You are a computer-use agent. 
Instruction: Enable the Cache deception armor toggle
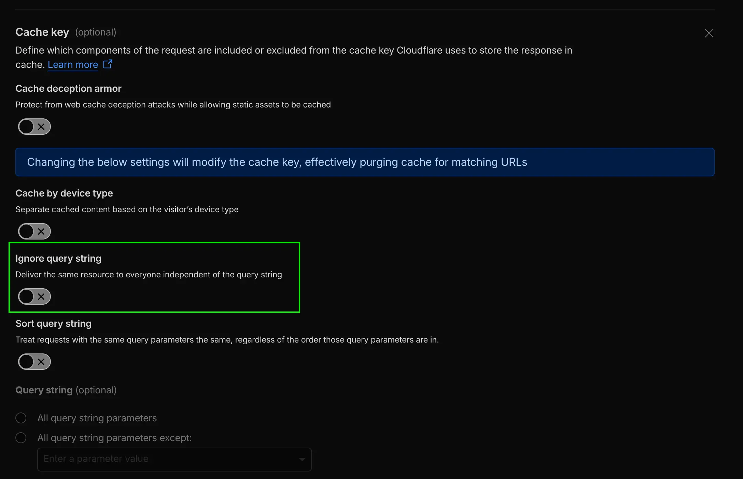point(34,127)
